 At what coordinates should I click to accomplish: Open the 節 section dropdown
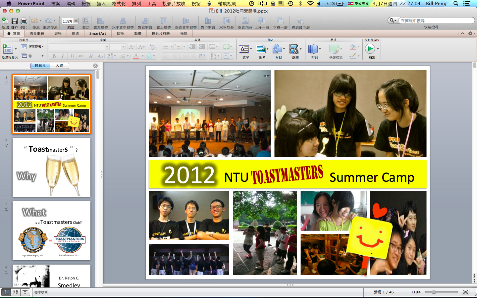[x=32, y=56]
